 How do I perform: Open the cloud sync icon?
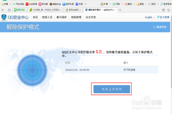tap(9, 10)
